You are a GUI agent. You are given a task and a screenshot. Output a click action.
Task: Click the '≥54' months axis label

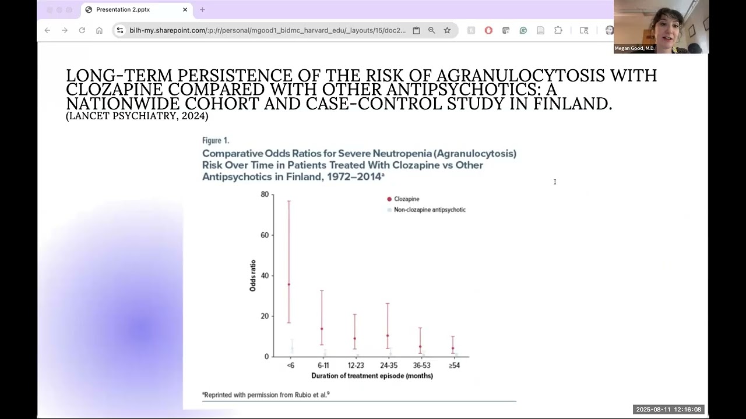454,365
